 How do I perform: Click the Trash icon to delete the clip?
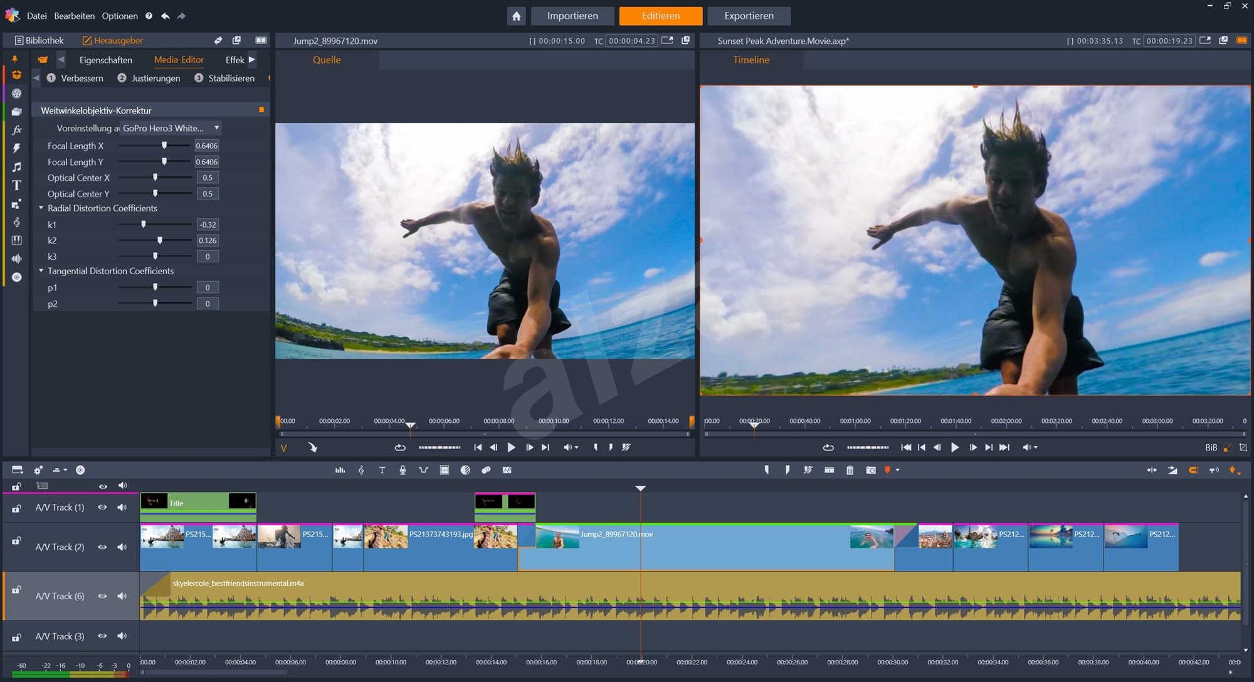coord(850,470)
